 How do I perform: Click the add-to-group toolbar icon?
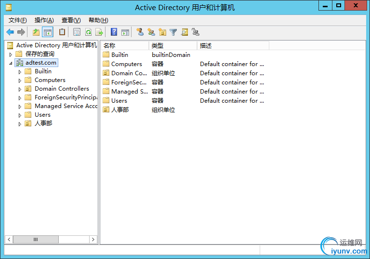(x=196, y=32)
